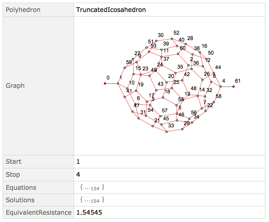Click the red vertex labeled 61

coord(233,87)
